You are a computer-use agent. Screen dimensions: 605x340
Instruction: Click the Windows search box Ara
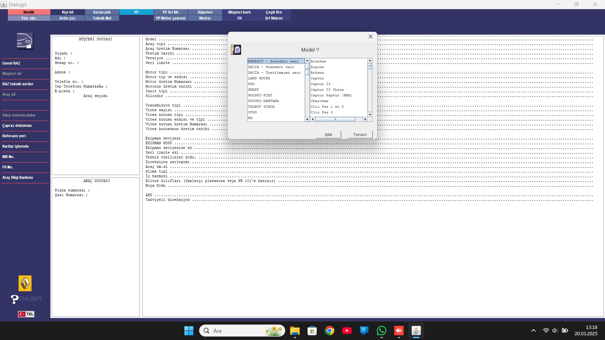pos(242,331)
